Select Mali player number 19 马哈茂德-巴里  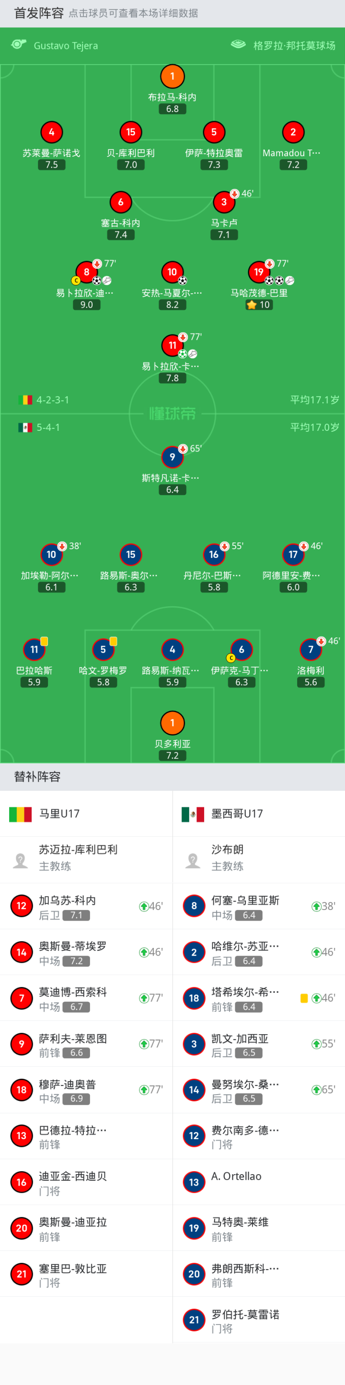[259, 272]
